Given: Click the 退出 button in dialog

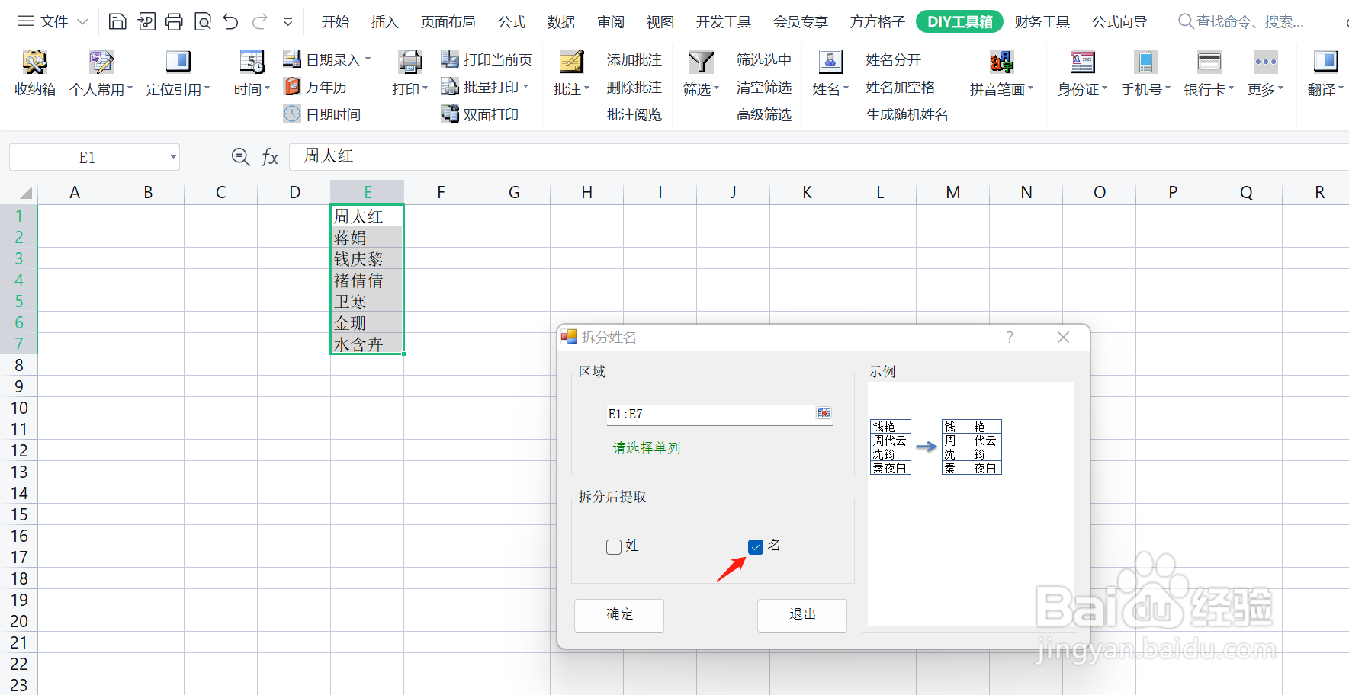Looking at the screenshot, I should (x=801, y=614).
